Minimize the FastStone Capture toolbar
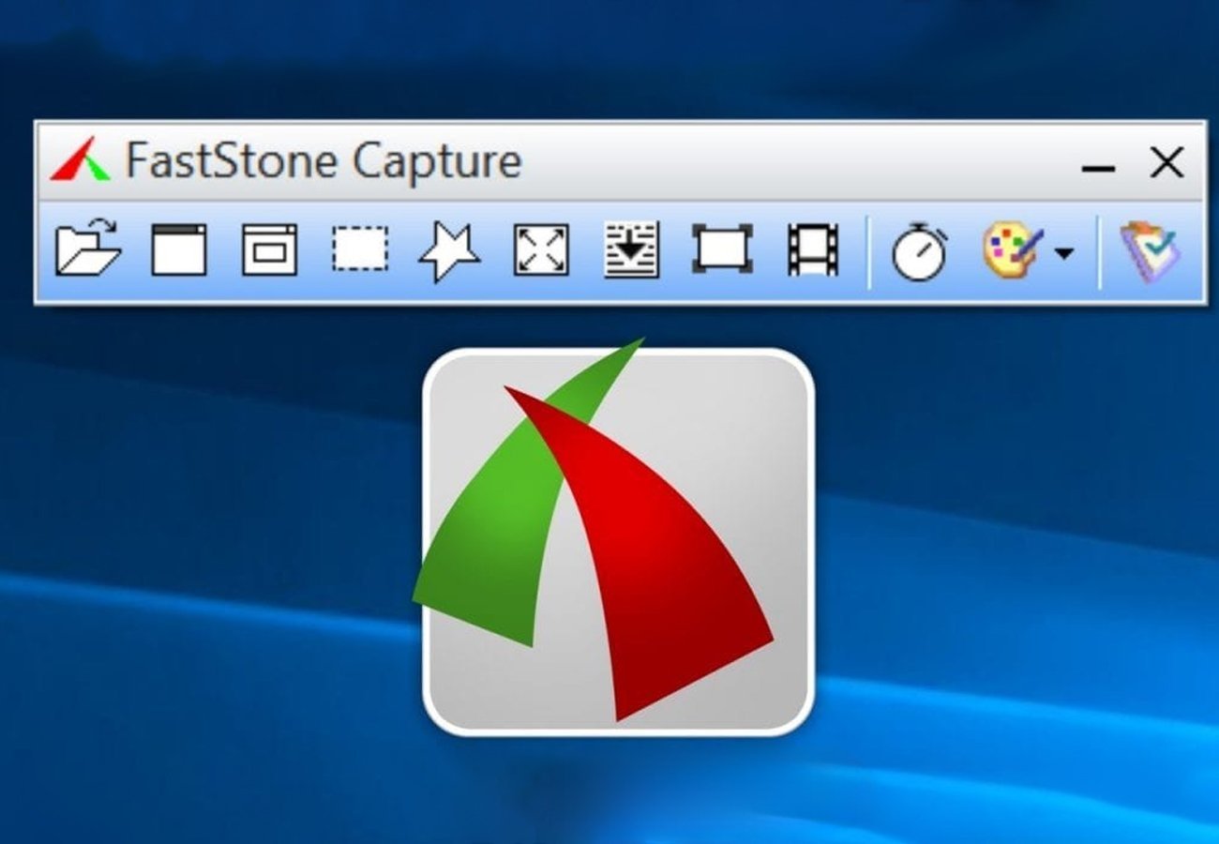 coord(1098,169)
